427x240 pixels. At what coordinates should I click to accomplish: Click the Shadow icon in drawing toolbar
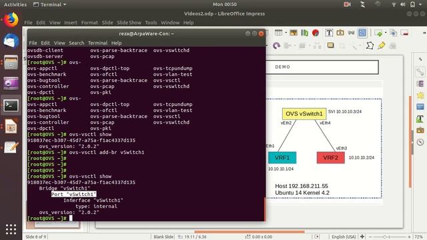[x=331, y=45]
